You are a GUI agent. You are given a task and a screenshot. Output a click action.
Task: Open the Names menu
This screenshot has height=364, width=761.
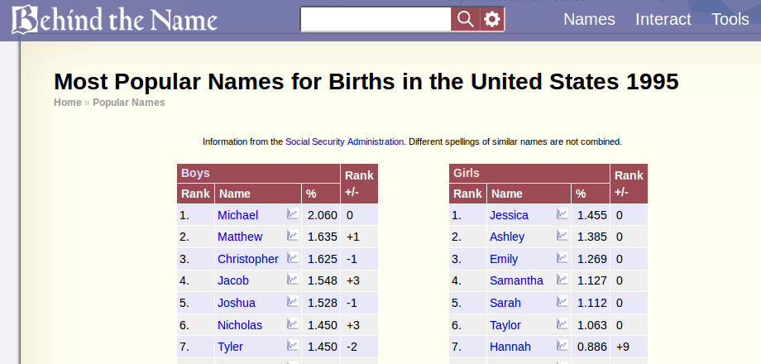[x=589, y=19]
